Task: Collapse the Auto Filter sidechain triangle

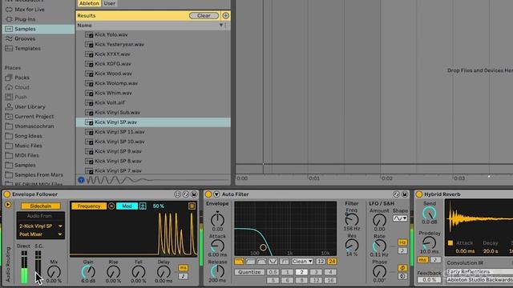Action: 216,194
